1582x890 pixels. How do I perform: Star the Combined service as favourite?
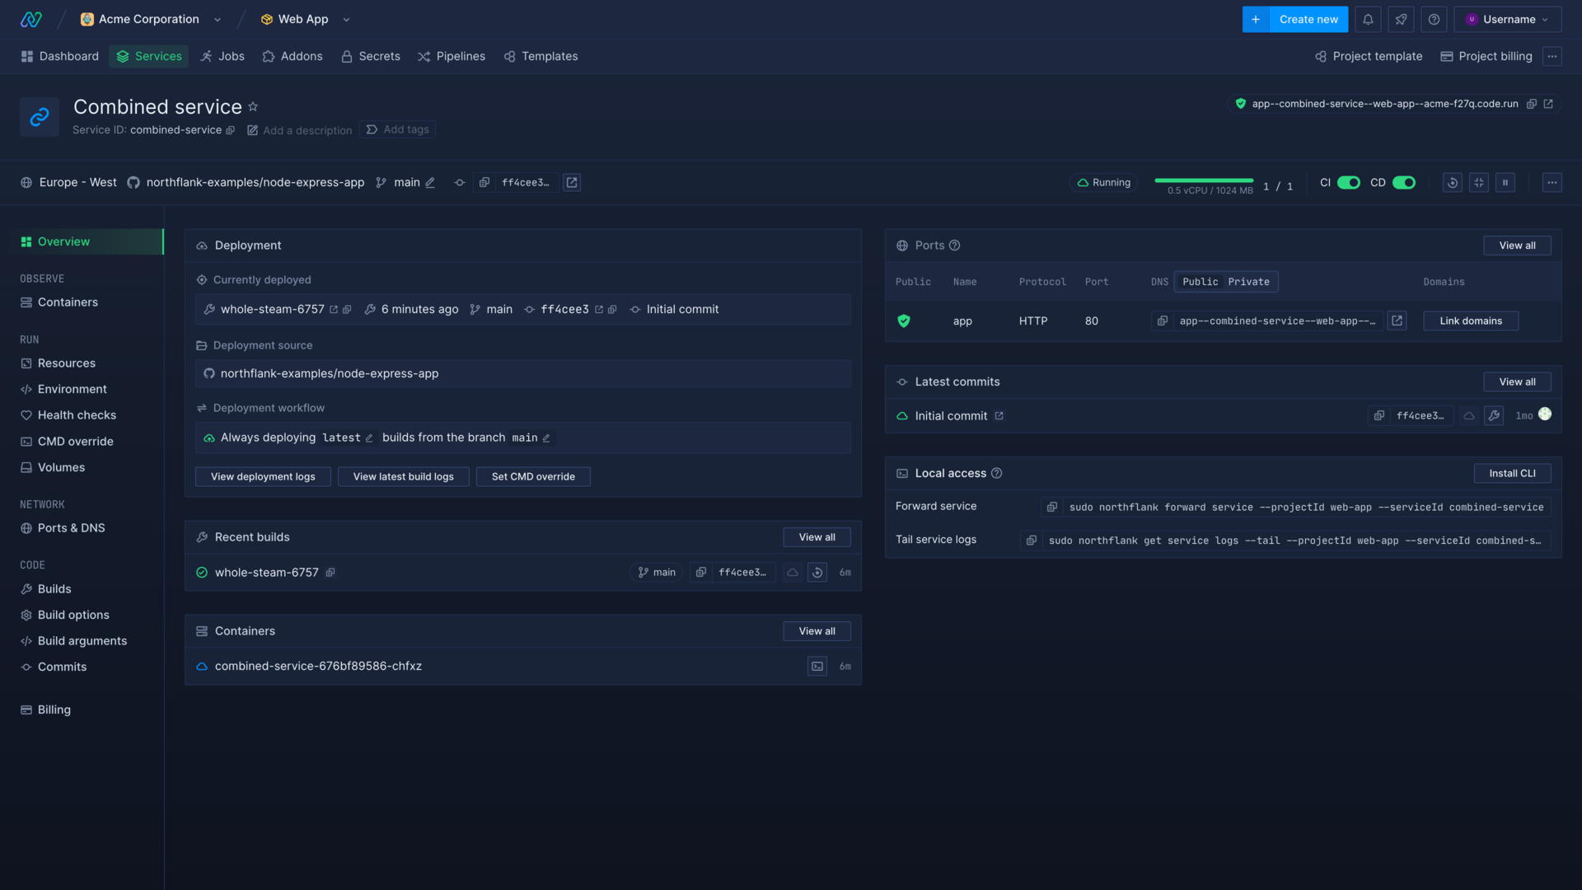coord(253,106)
